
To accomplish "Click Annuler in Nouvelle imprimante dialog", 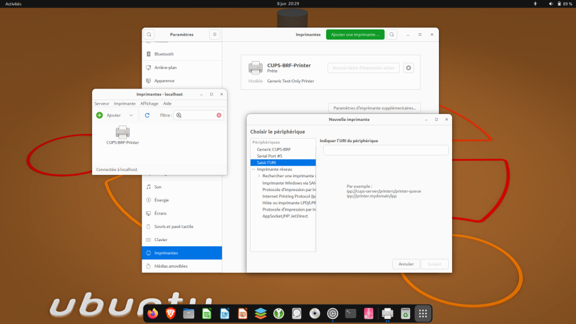I will point(406,264).
